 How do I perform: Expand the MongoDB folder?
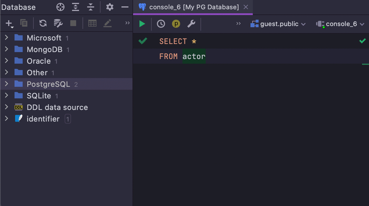(7, 49)
